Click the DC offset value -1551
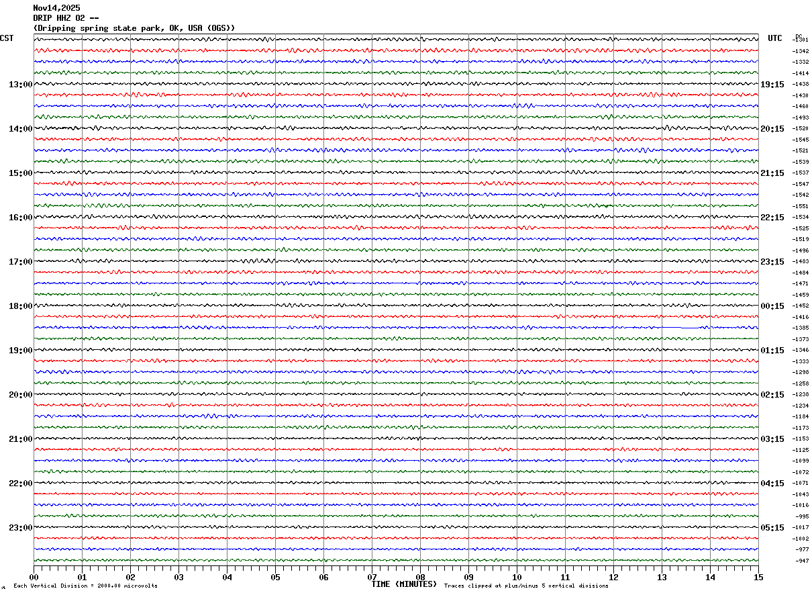The image size is (812, 595). (800, 206)
